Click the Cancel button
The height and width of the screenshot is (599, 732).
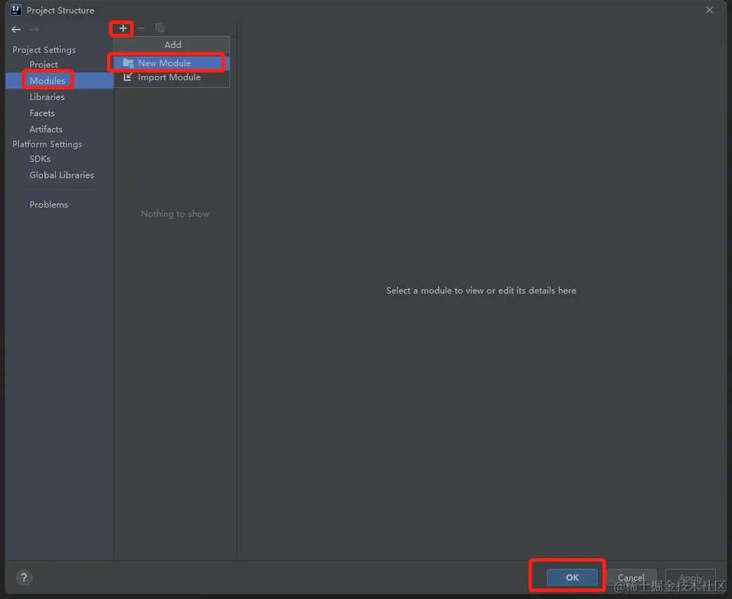(631, 577)
